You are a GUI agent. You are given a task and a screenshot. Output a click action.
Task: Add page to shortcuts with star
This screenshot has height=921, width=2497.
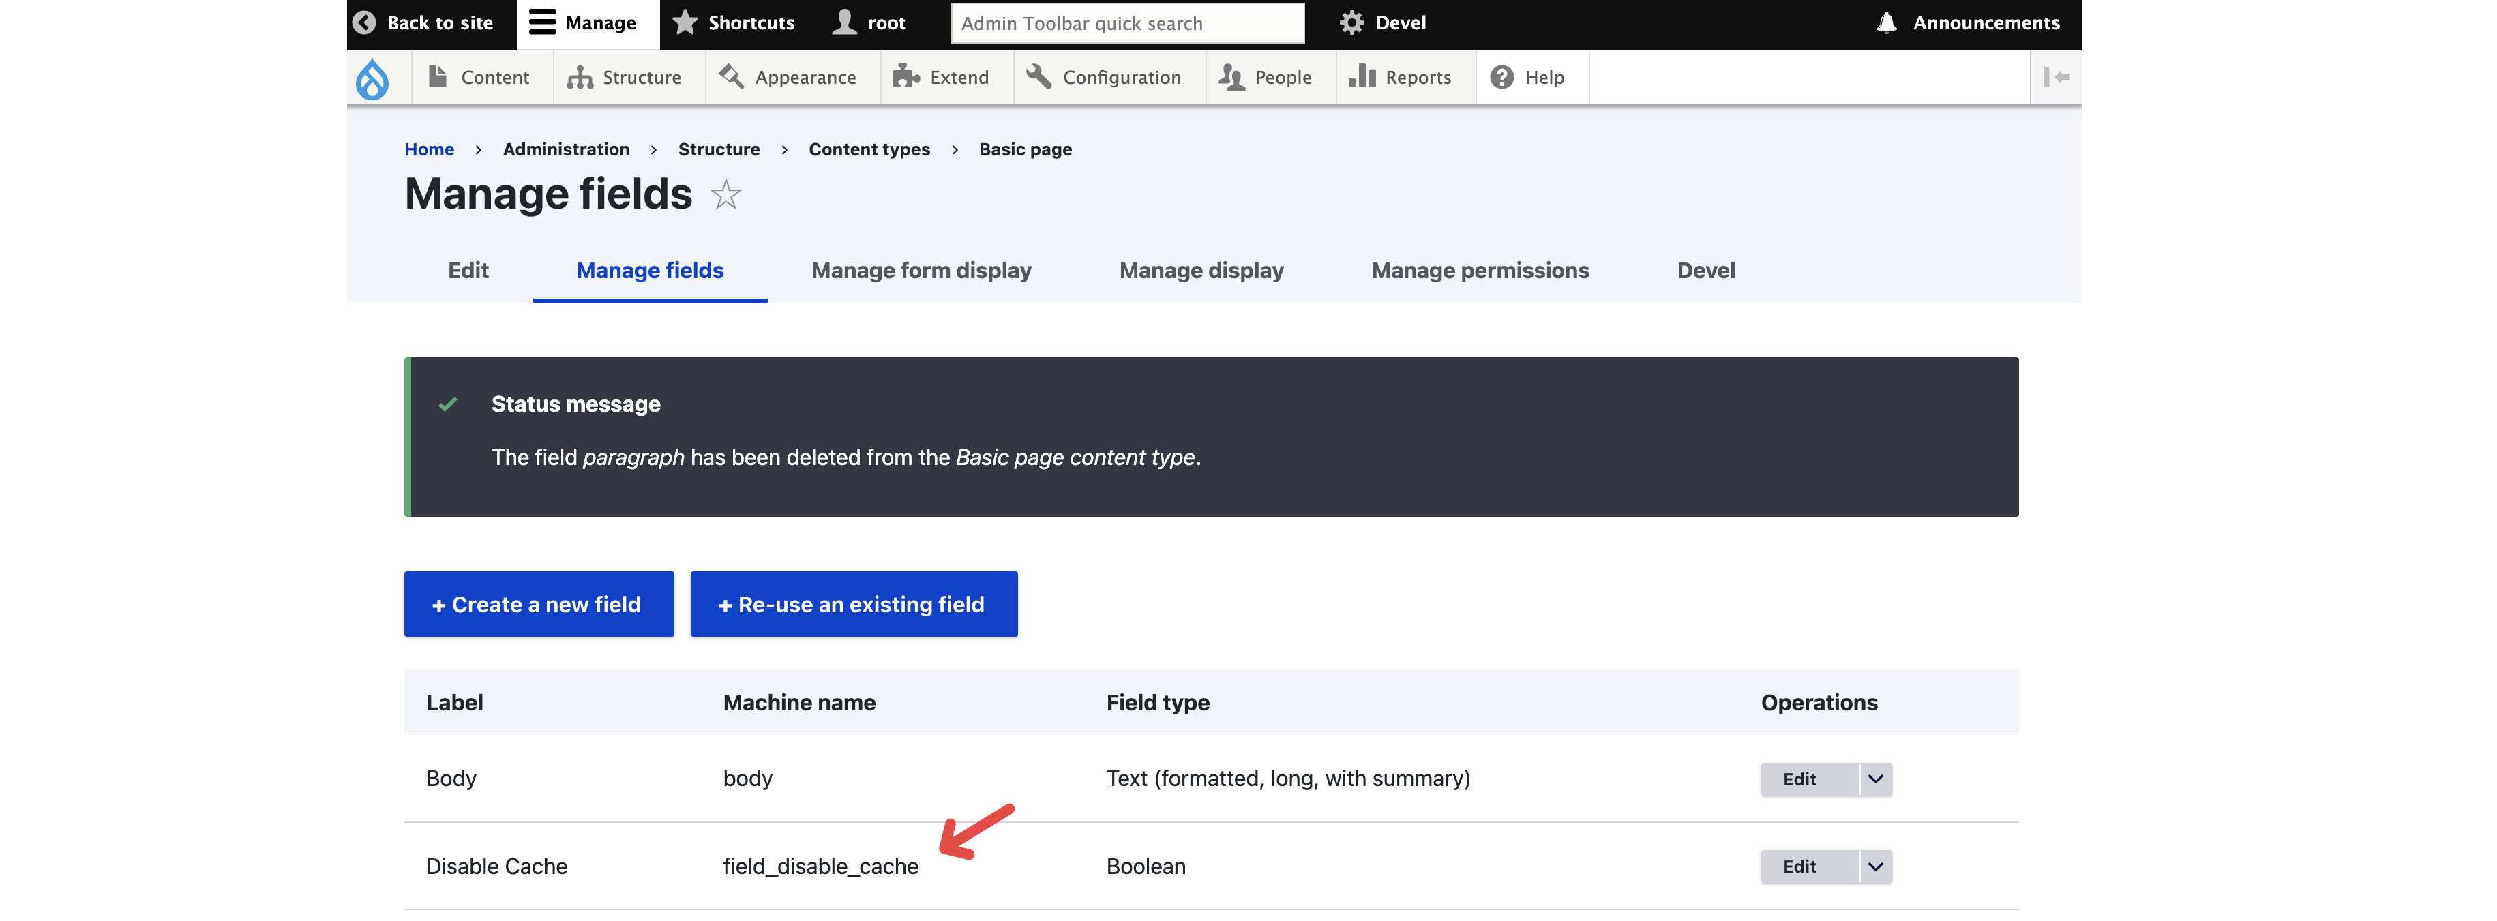726,195
